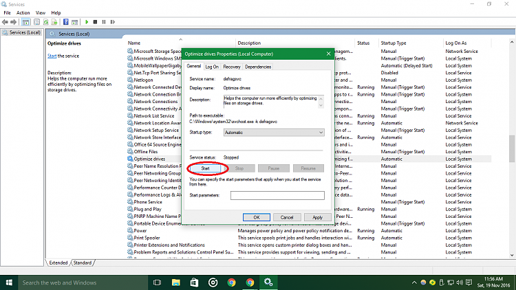The width and height of the screenshot is (516, 290).
Task: Switch to the Standard view tab
Action: click(83, 263)
